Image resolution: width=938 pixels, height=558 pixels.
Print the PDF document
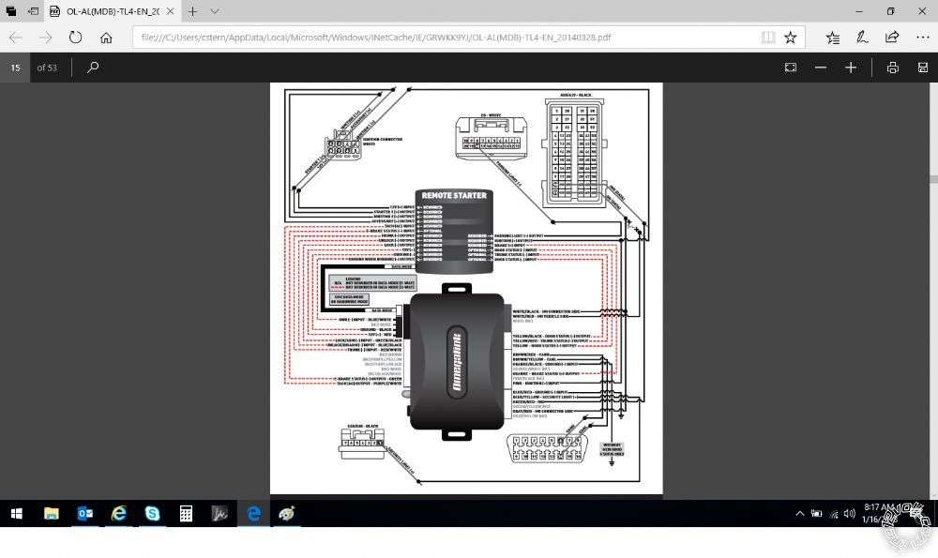point(893,68)
